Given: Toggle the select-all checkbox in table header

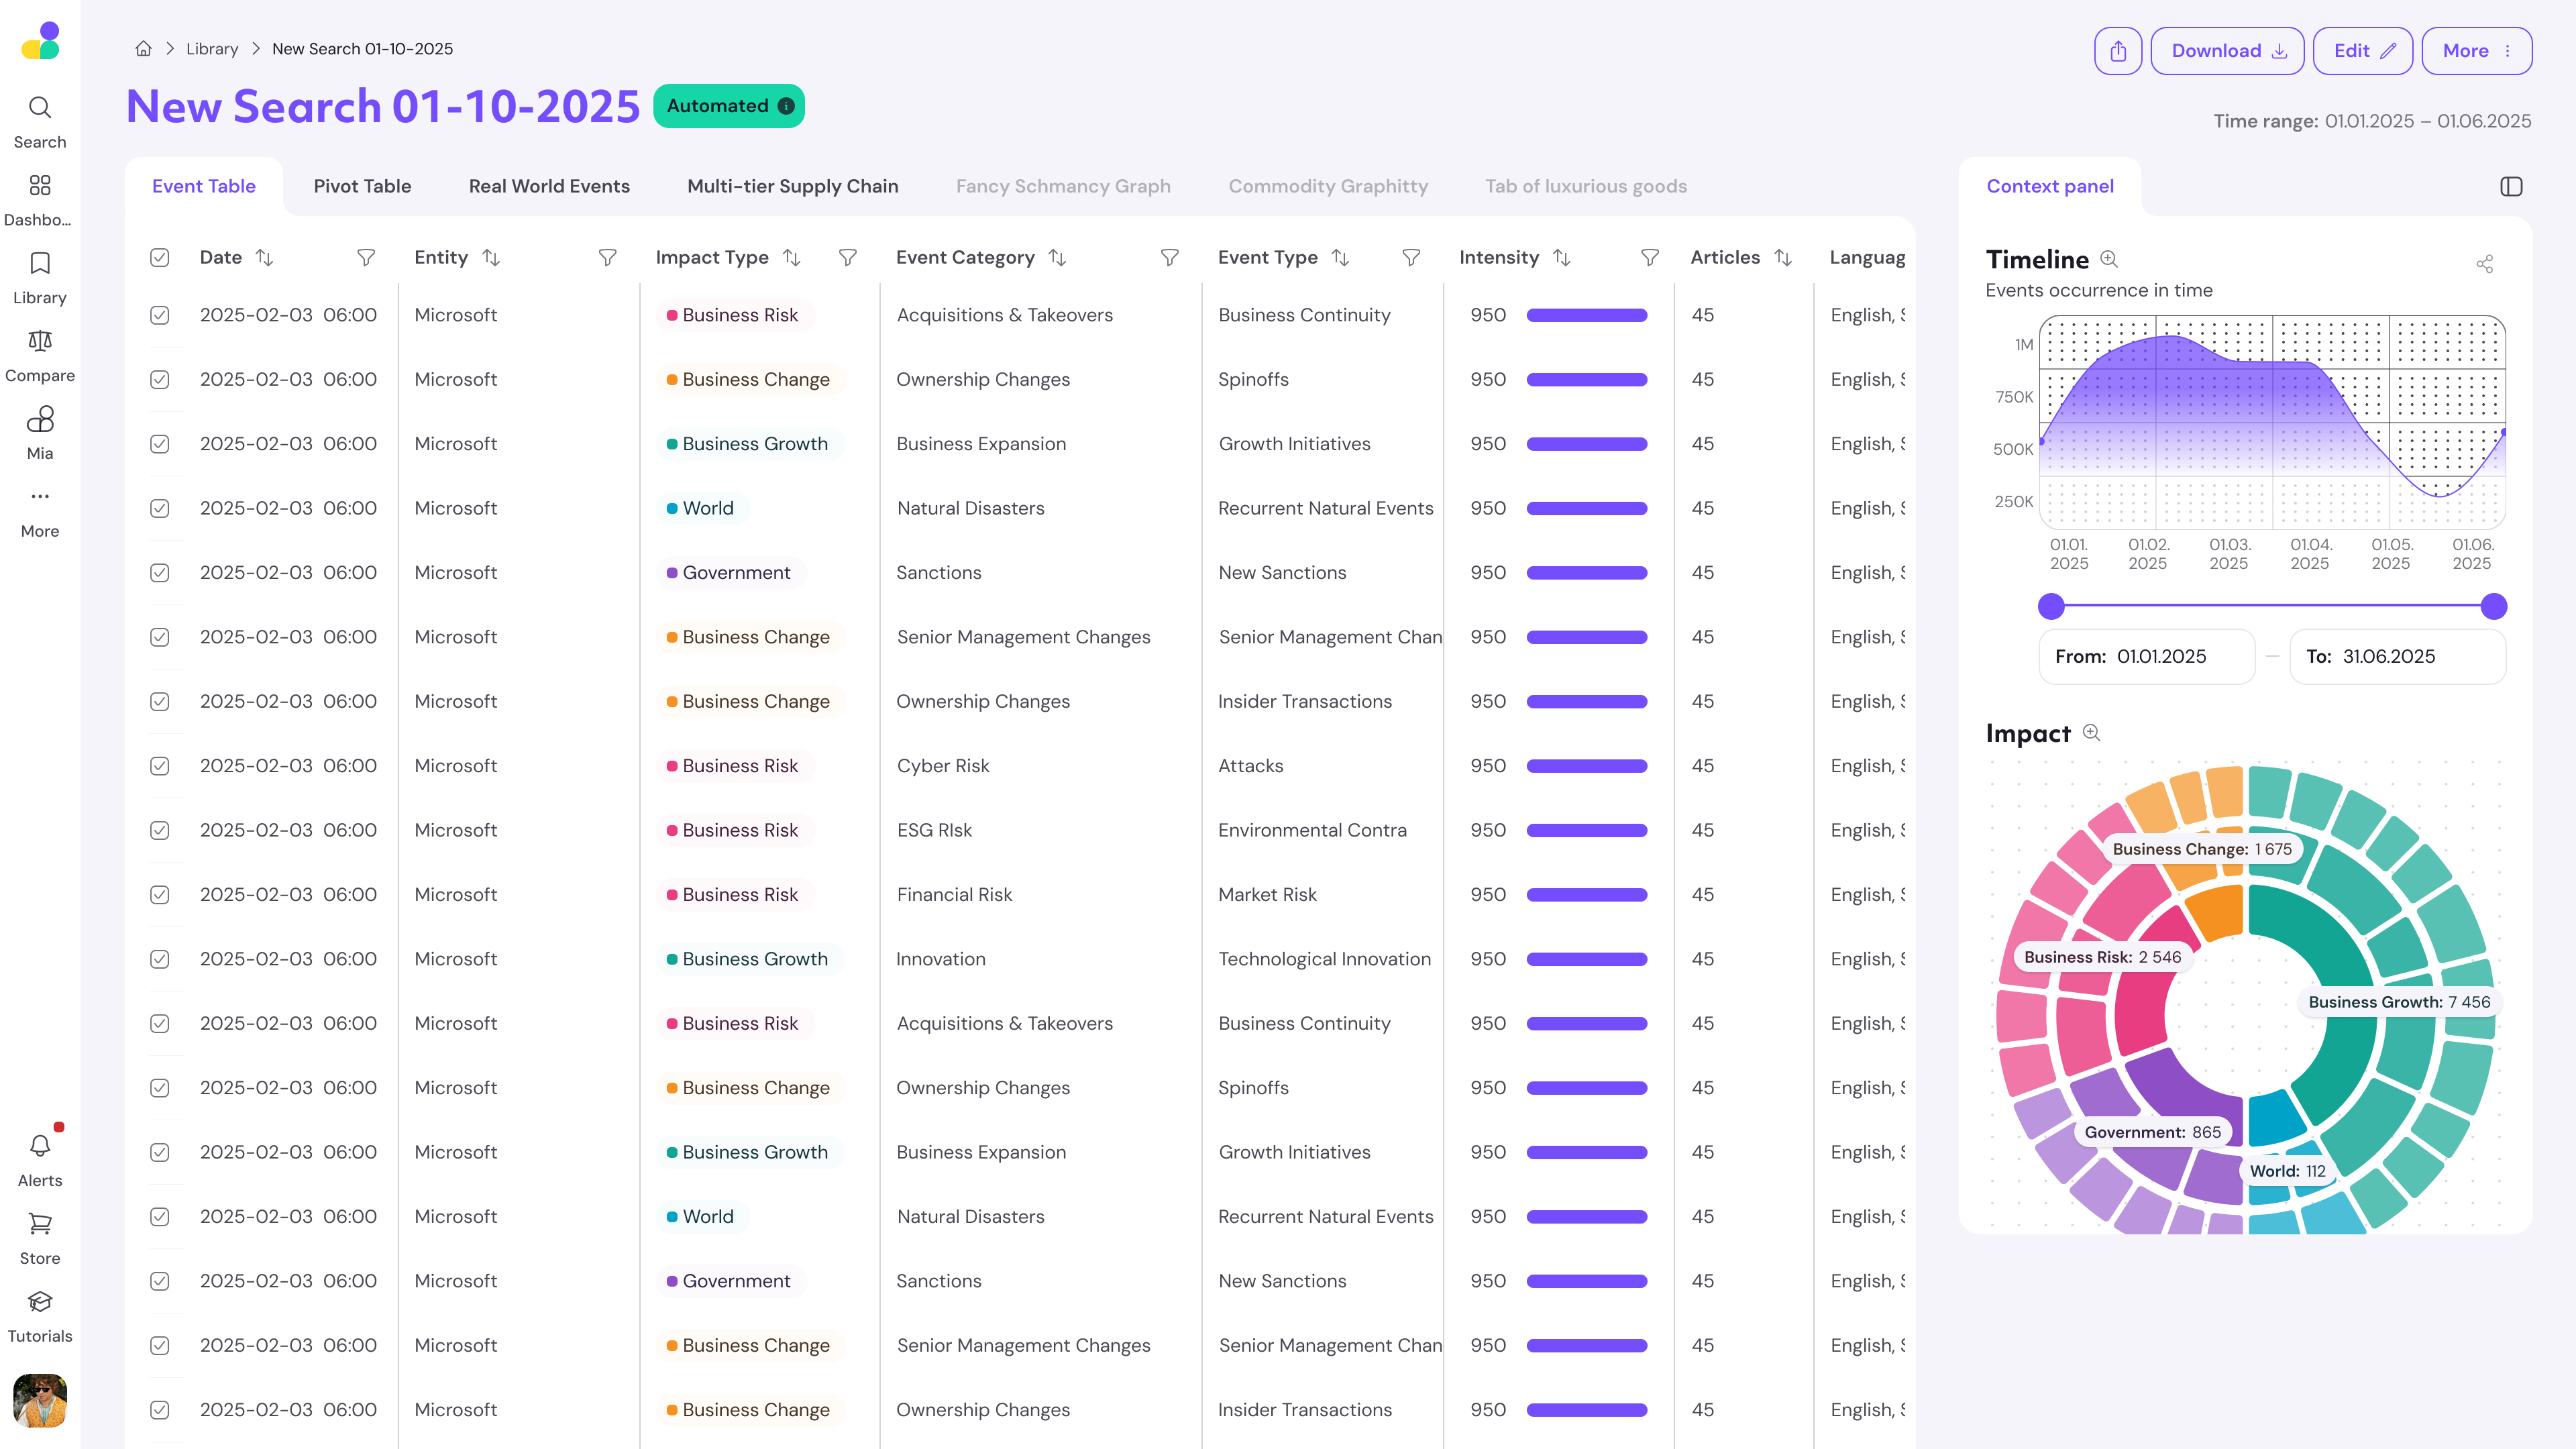Looking at the screenshot, I should click(160, 258).
